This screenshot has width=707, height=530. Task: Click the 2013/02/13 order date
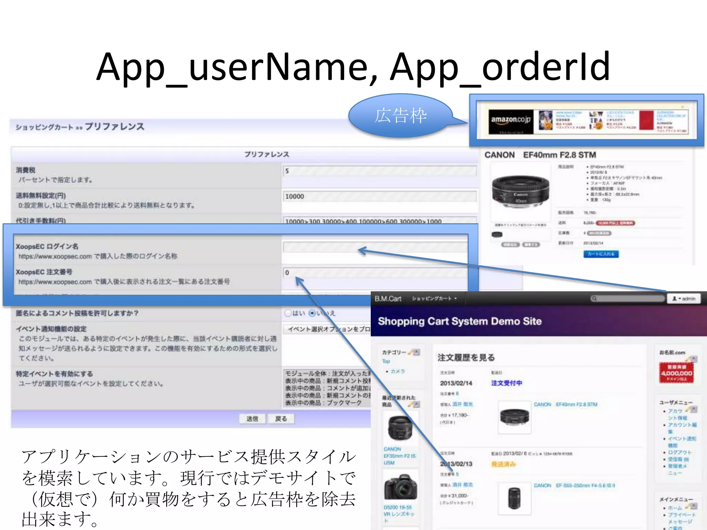[456, 464]
